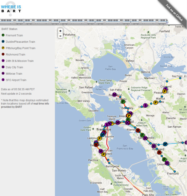Click the San Rafael label on the map

click(x=86, y=87)
